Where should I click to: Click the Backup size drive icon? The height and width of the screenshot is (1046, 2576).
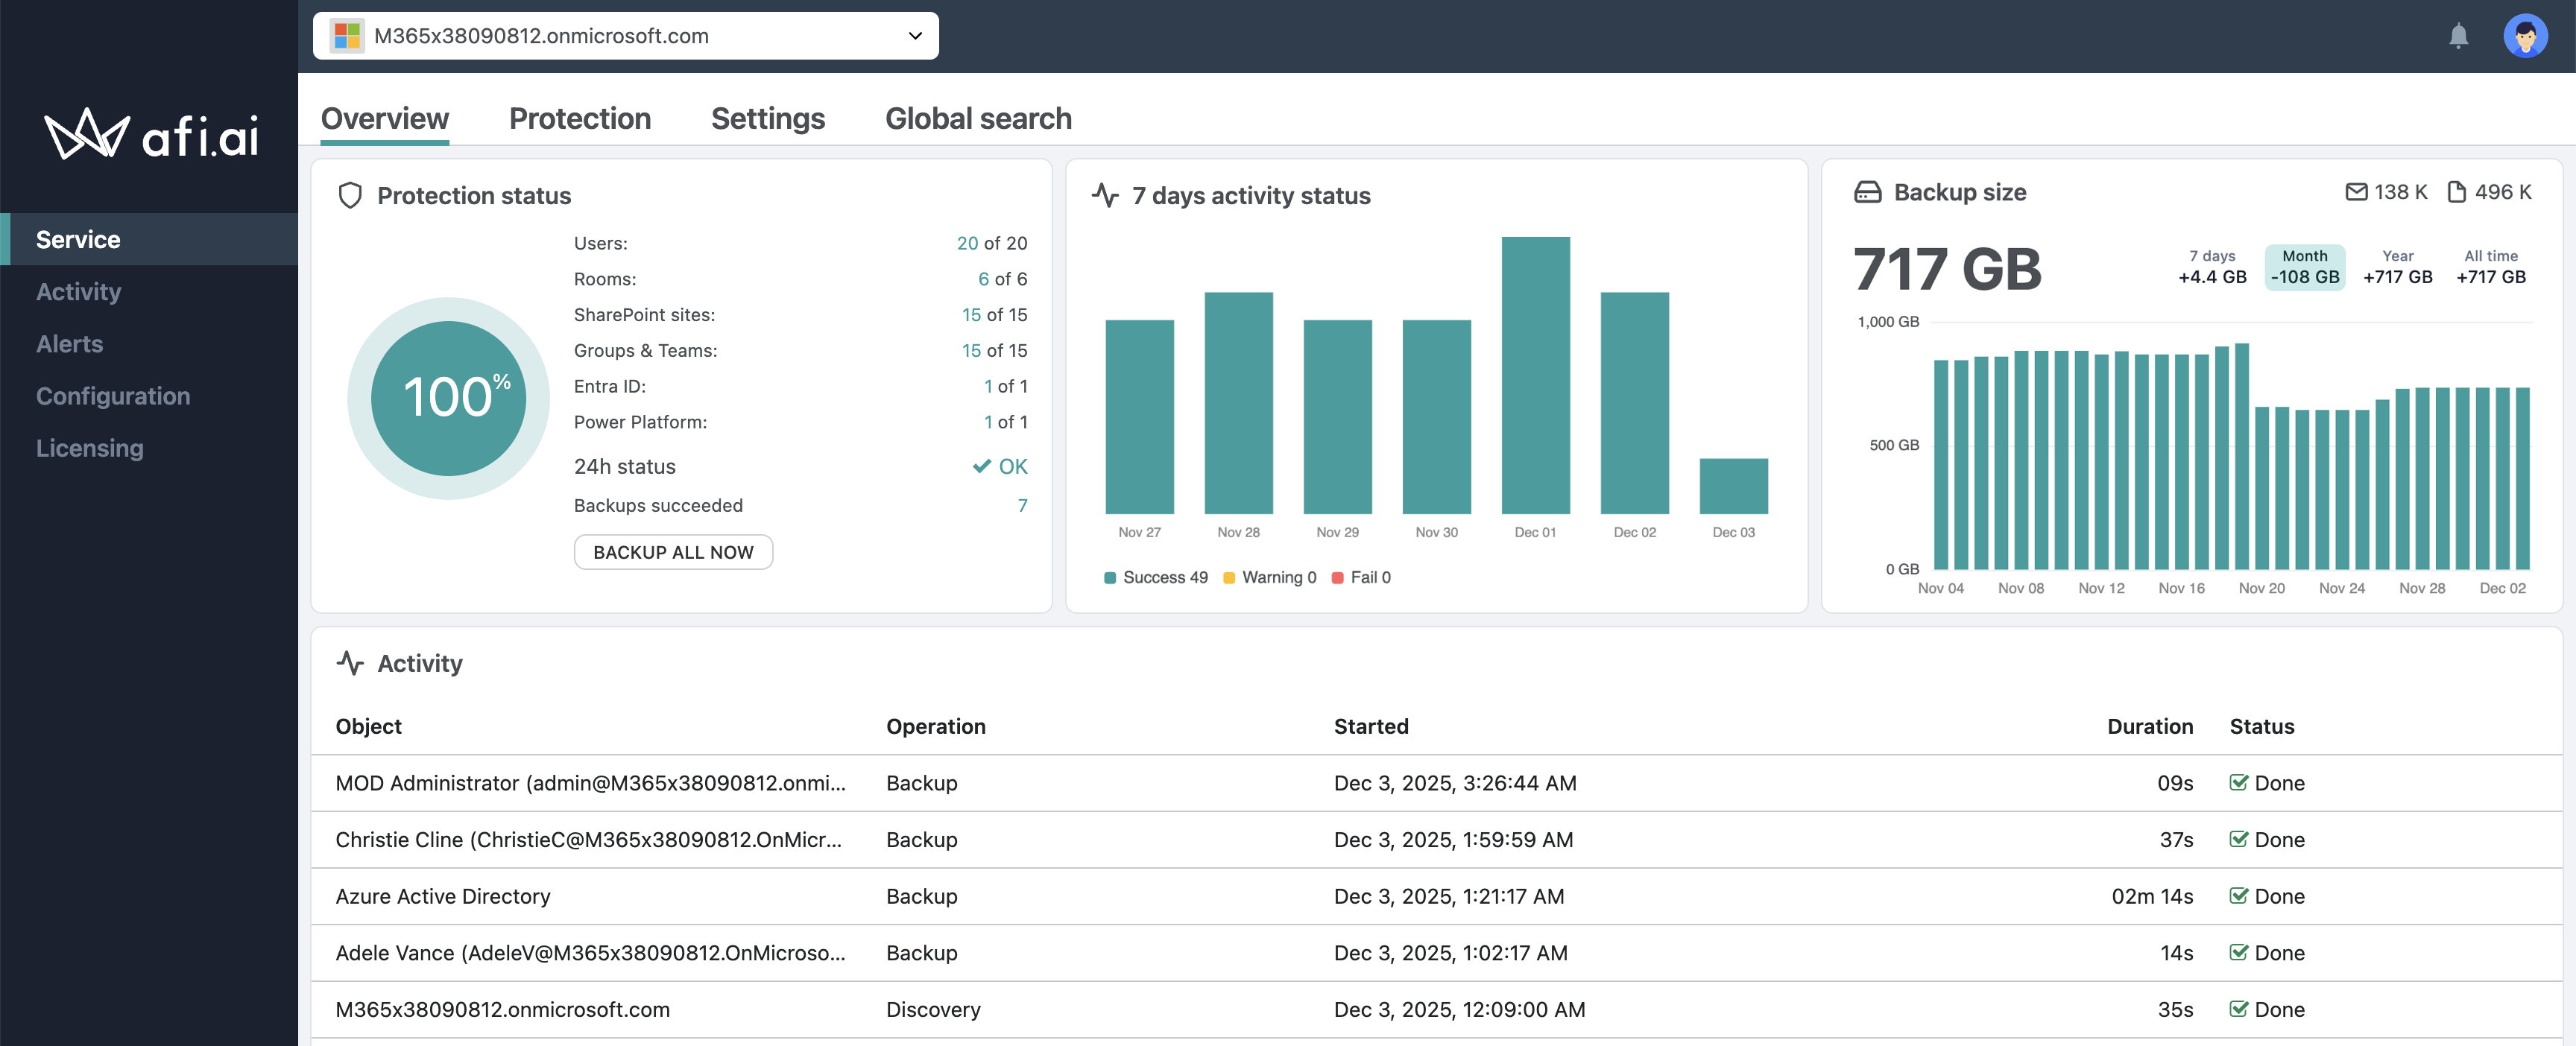pyautogui.click(x=1867, y=192)
